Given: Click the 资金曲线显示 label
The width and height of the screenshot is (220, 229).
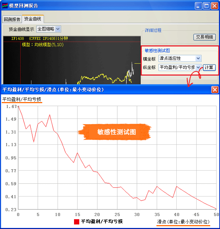Looking at the screenshot, I should tap(21, 29).
